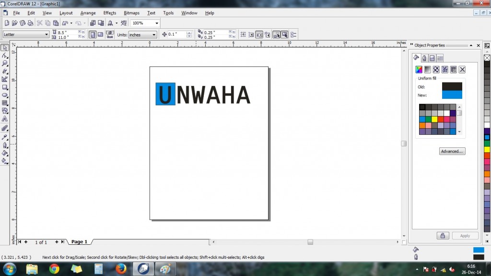Screen dimensions: 491x276
Task: Open the Arrange menu
Action: click(88, 13)
